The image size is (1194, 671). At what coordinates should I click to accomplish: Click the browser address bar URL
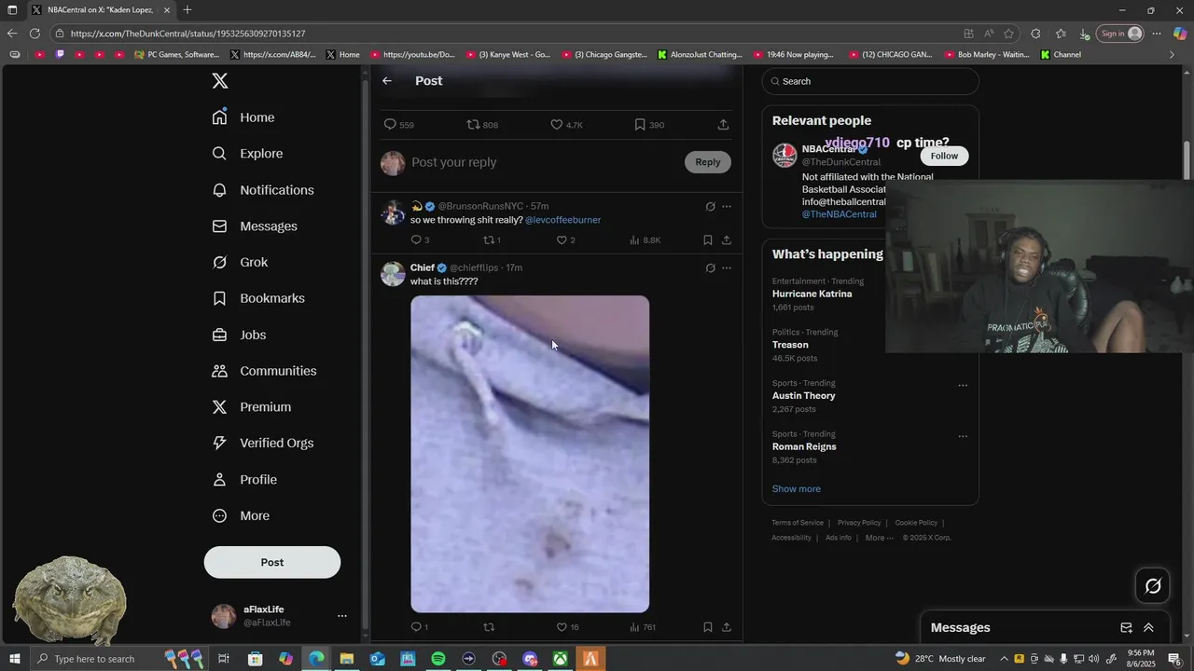coord(187,34)
